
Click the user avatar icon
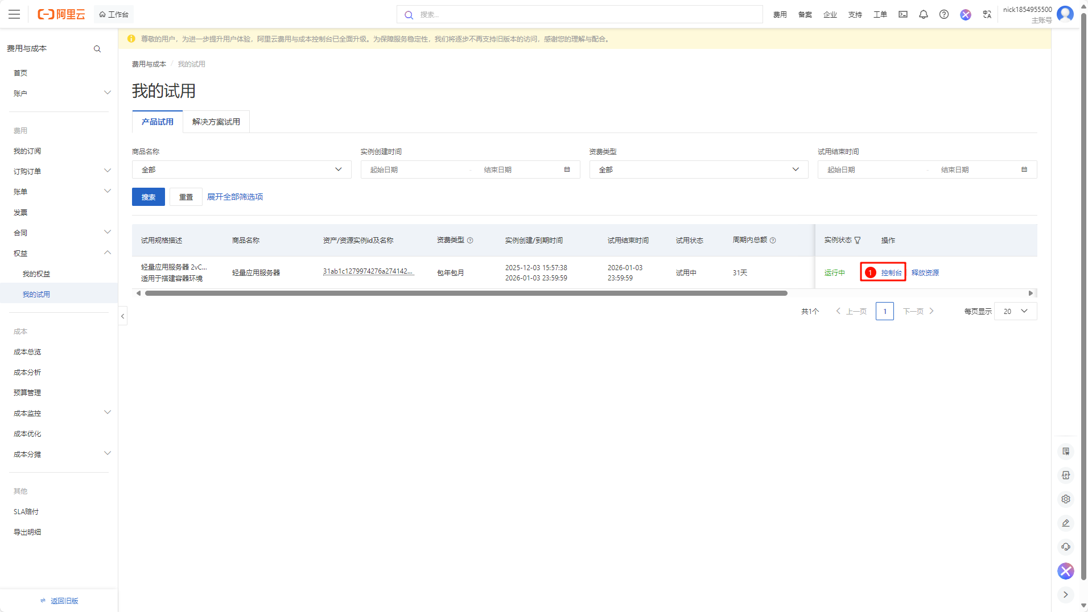pyautogui.click(x=1065, y=14)
